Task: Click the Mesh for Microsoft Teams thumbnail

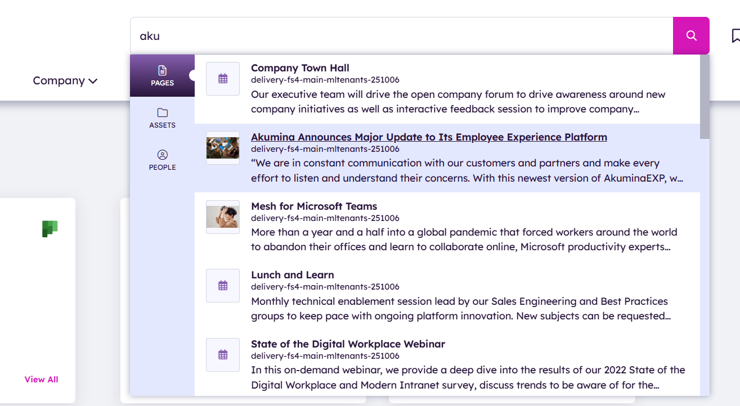Action: pos(223,216)
